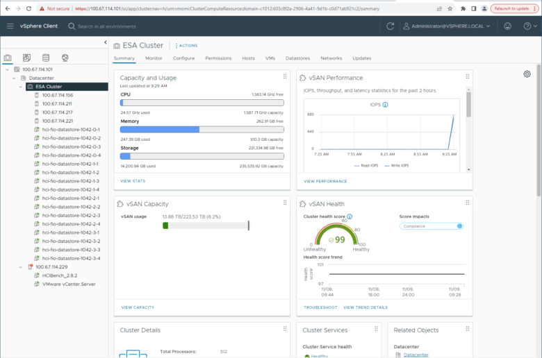The height and width of the screenshot is (358, 542).
Task: Switch to Hosts and Clusters inventory view
Action: pos(8,58)
